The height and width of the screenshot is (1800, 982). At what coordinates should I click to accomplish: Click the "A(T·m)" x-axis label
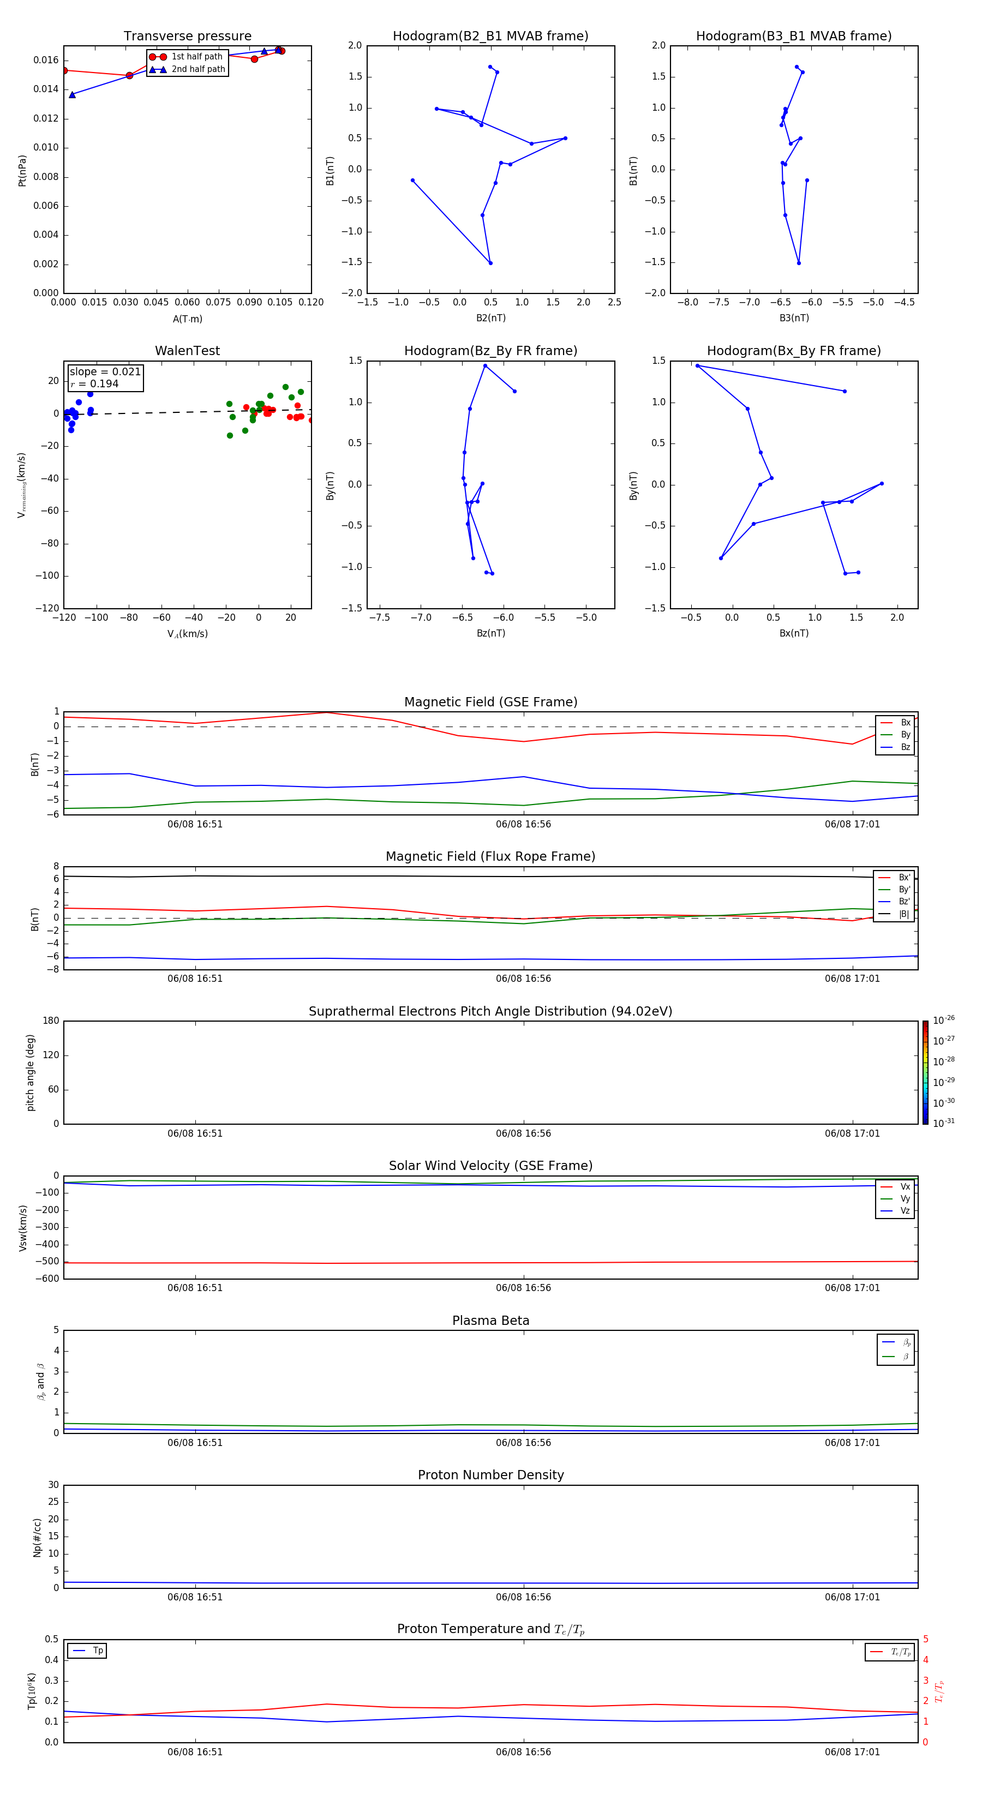click(x=187, y=319)
